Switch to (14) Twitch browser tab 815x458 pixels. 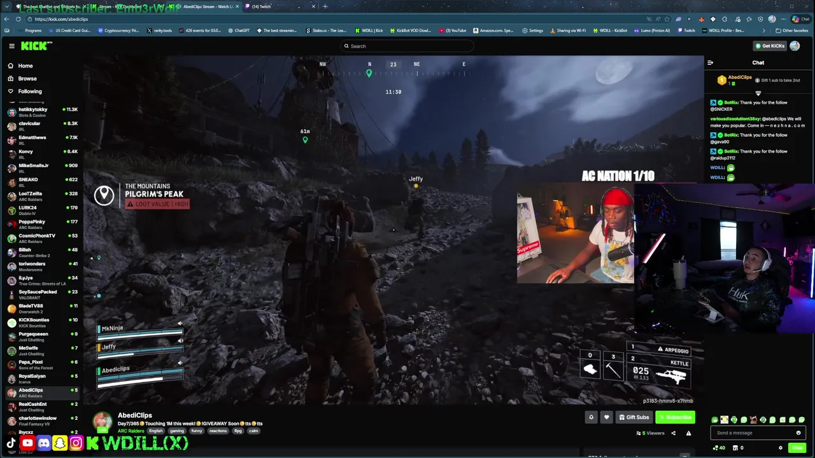280,6
